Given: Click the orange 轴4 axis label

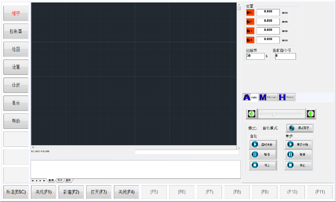Looking at the screenshot, I should point(250,40).
